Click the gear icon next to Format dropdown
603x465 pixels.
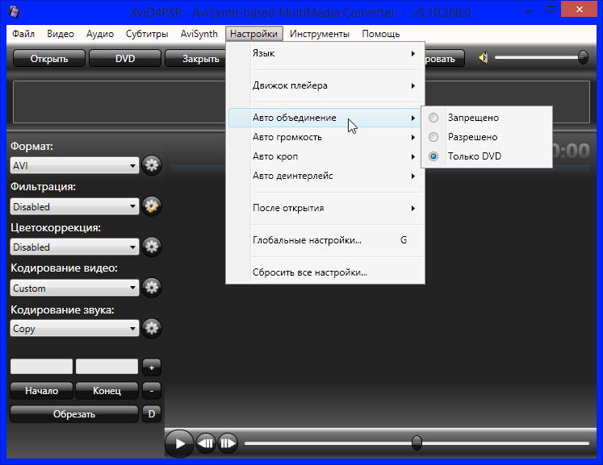pos(152,166)
